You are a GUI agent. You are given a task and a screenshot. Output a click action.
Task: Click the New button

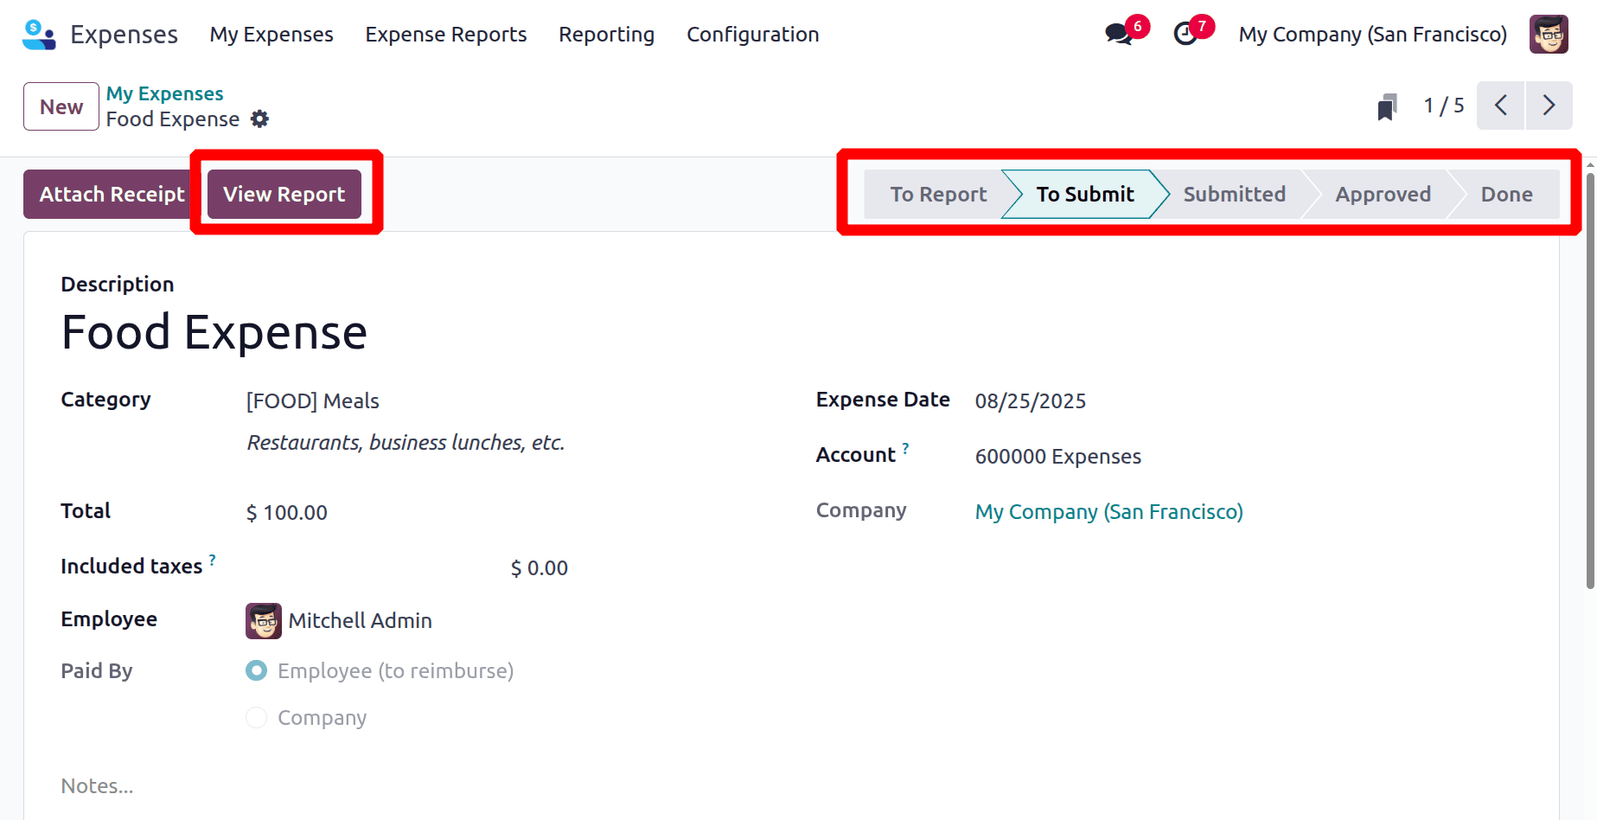tap(61, 106)
